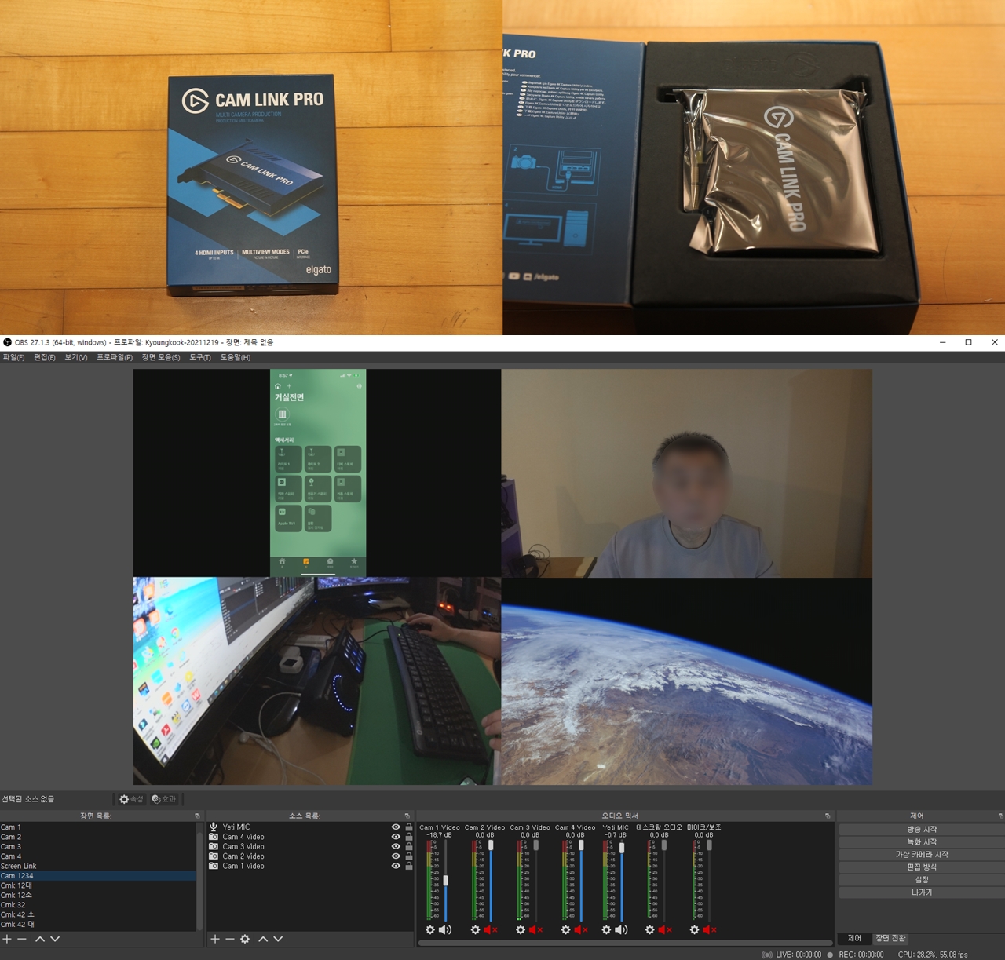Hide the Cam 2 Video source

coord(396,856)
